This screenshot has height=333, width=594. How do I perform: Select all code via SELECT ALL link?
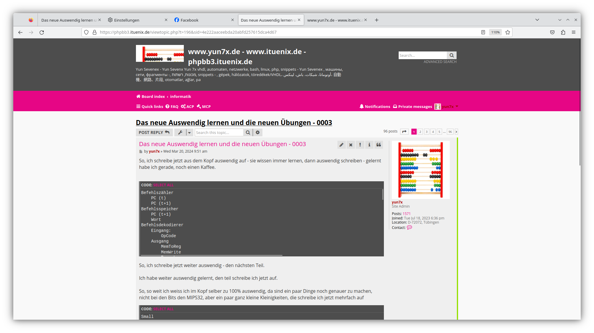[163, 185]
